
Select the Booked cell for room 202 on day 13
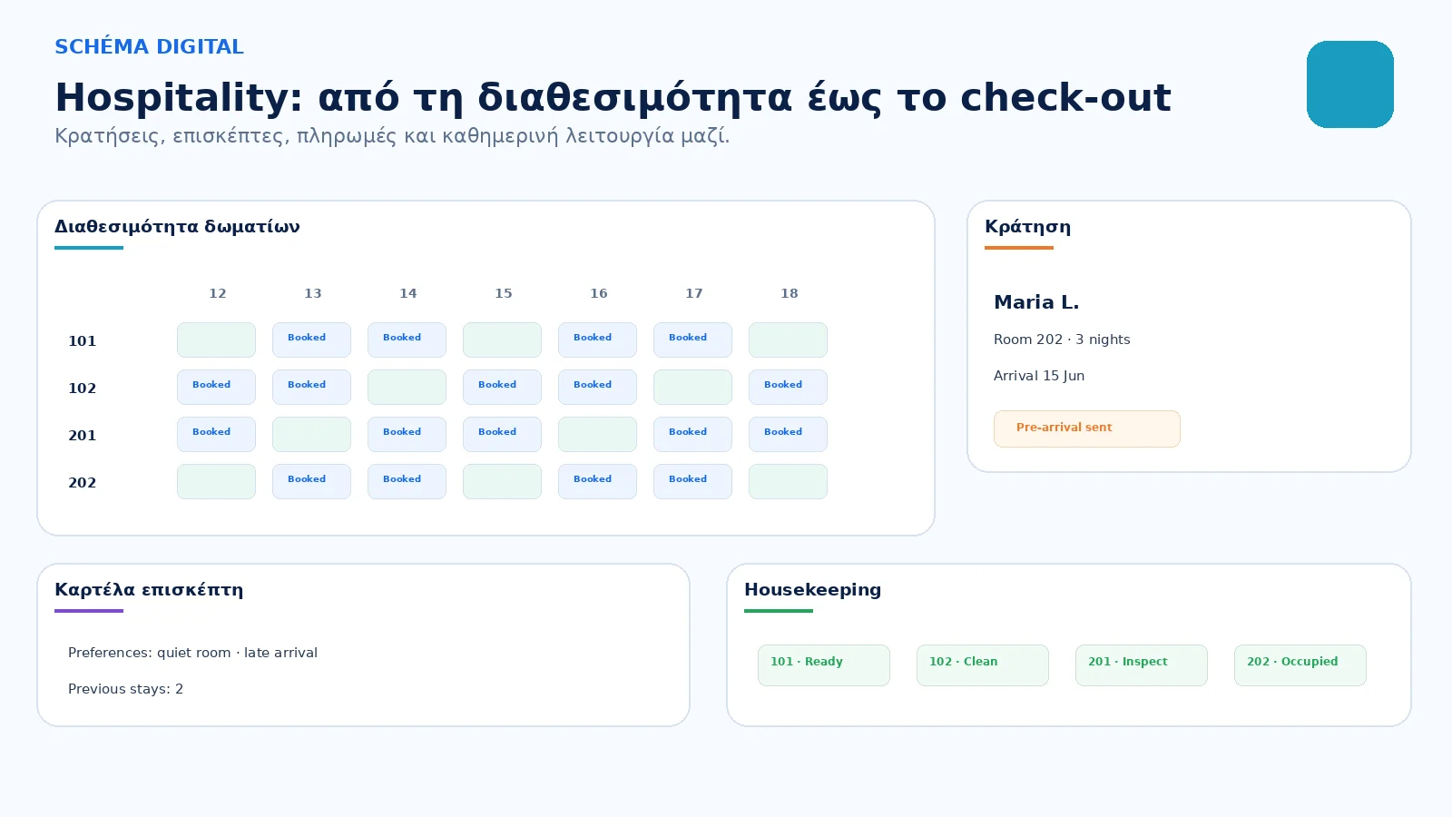311,482
